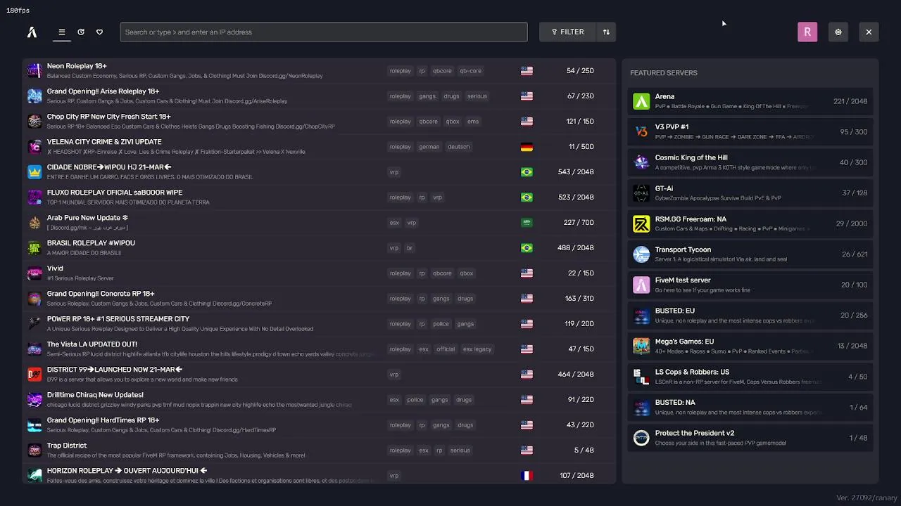Screen dimensions: 901x506
Task: Click the VELENA CITY server icon
Action: click(x=34, y=146)
